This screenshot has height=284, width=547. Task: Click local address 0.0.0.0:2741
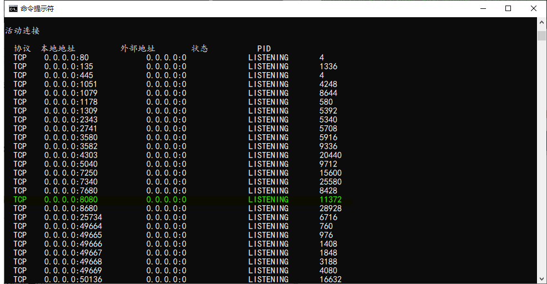[x=71, y=129]
